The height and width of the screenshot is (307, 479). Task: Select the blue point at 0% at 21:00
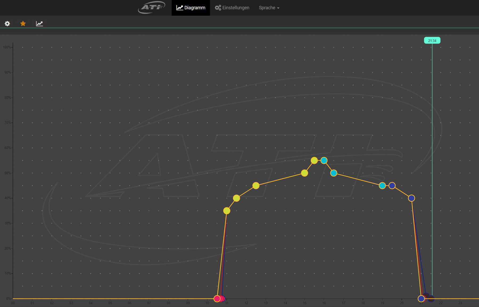pyautogui.click(x=421, y=298)
